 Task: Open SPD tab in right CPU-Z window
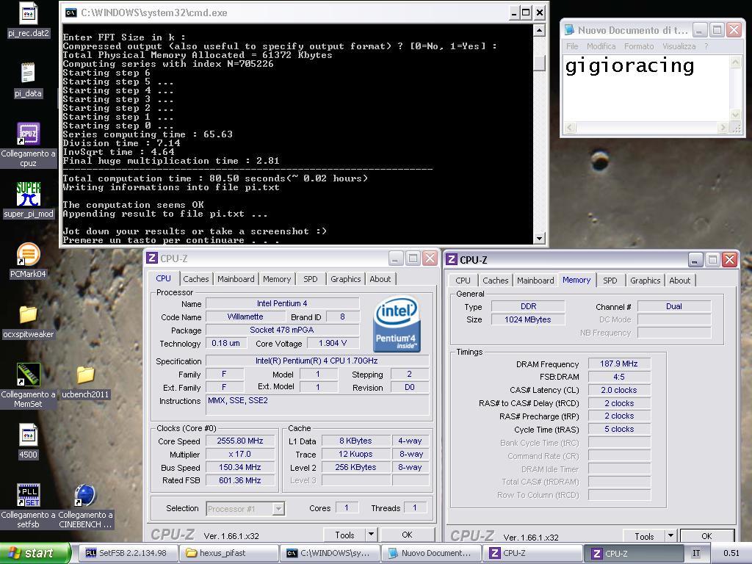610,281
